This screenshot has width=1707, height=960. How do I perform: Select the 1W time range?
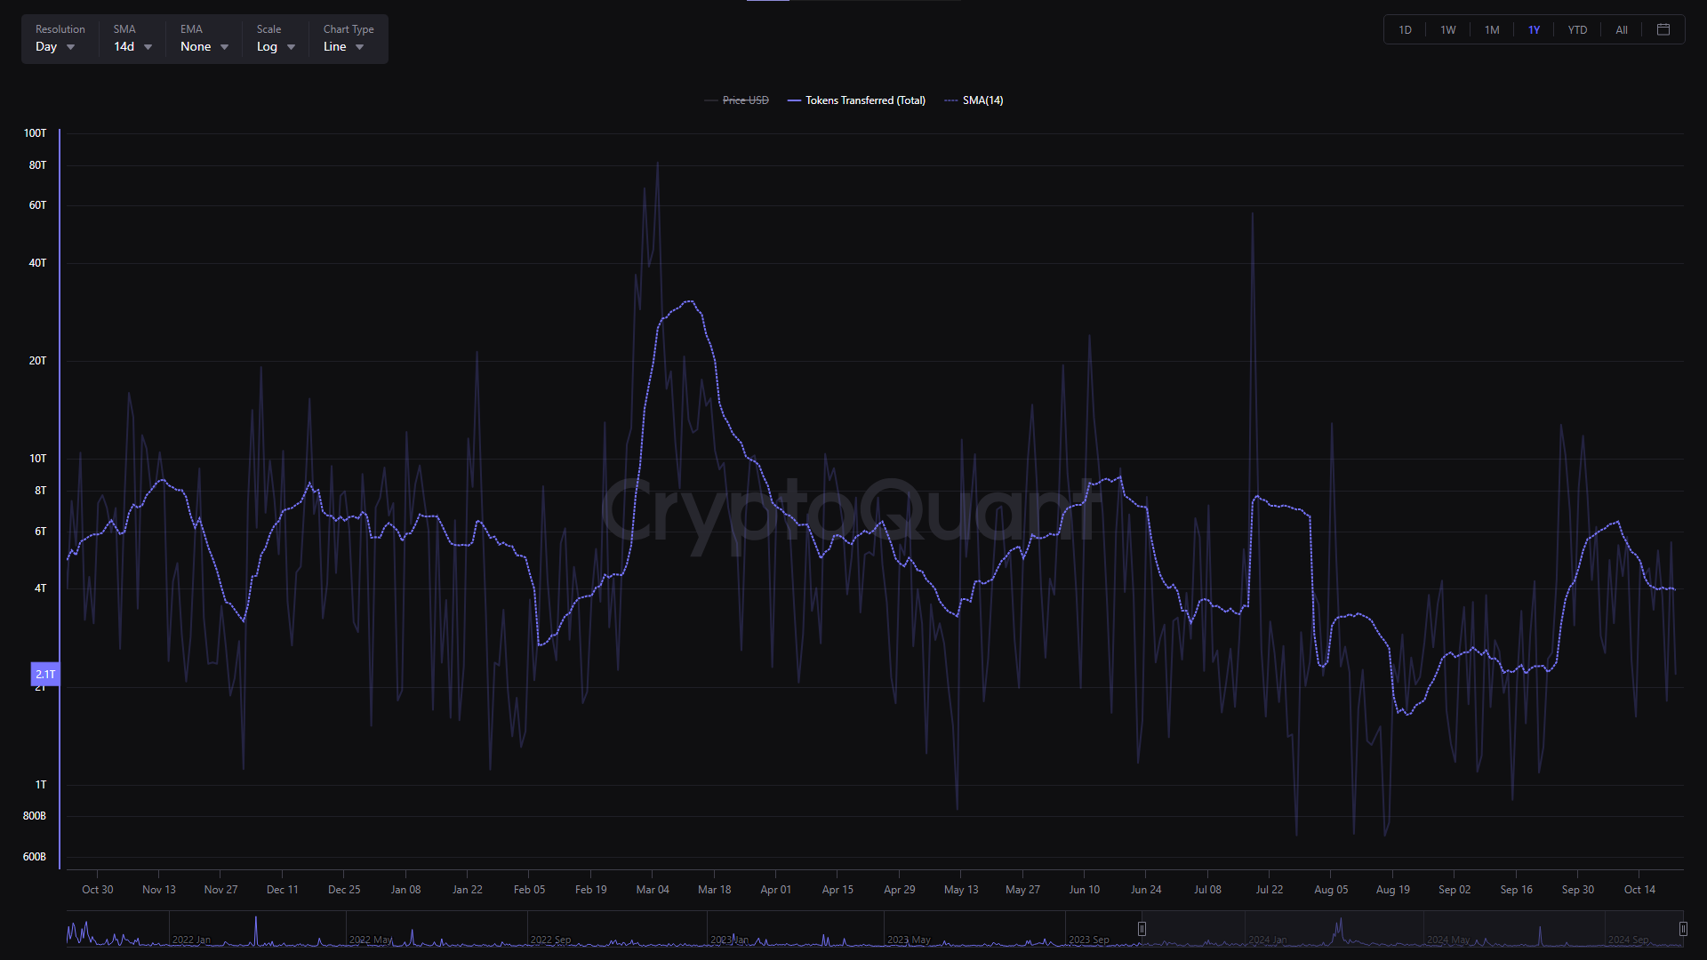[x=1448, y=30]
